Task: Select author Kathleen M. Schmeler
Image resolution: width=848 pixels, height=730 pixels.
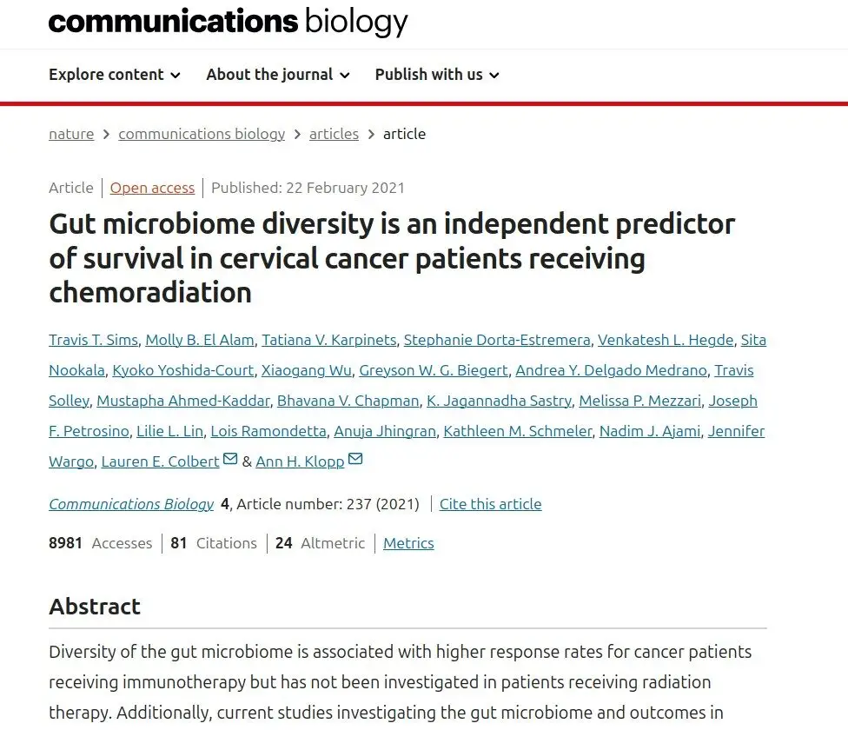Action: click(x=518, y=431)
